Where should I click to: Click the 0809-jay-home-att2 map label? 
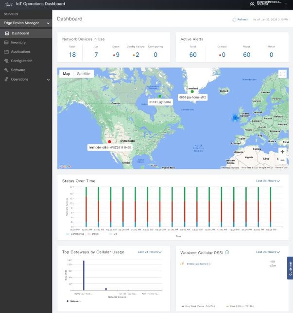pos(192,98)
